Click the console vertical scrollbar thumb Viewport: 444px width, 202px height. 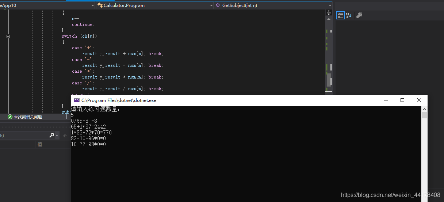[x=424, y=115]
